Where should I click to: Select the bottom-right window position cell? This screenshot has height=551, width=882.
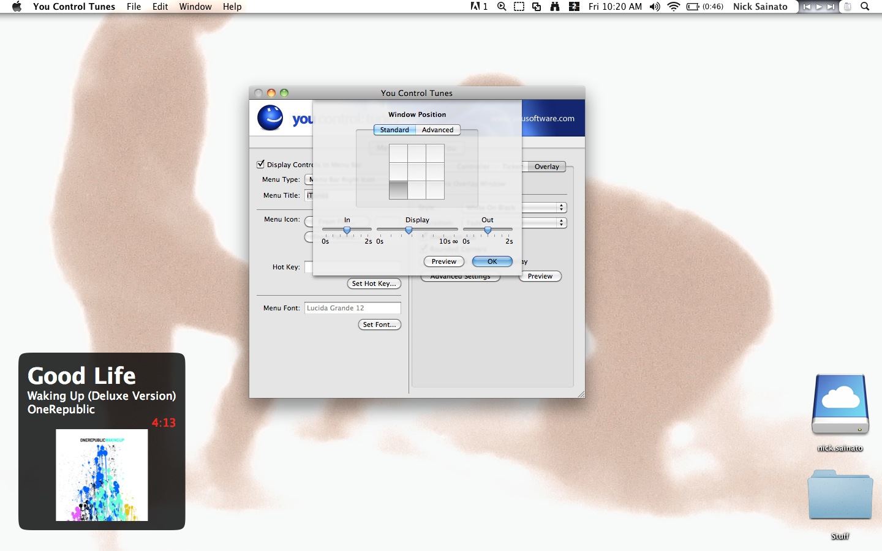pos(435,190)
